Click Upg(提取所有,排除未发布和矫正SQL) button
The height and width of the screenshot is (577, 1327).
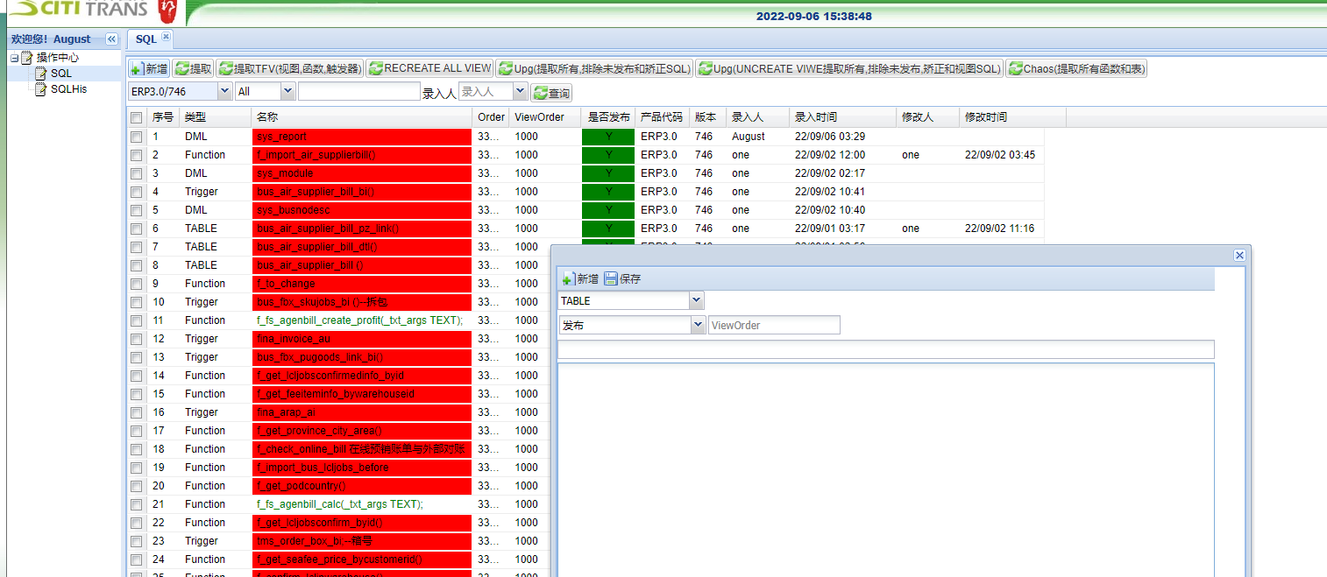click(x=594, y=68)
